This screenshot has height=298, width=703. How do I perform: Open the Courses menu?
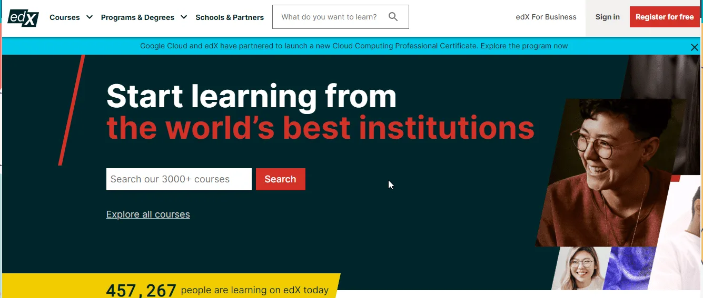pos(65,17)
